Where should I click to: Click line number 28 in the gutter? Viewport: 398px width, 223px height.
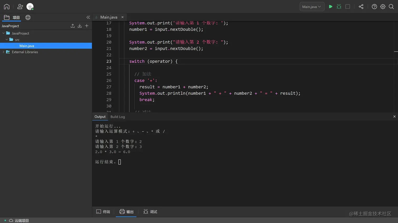[x=109, y=93]
